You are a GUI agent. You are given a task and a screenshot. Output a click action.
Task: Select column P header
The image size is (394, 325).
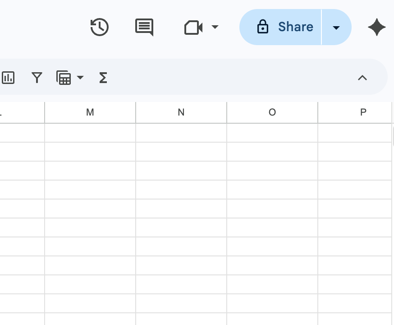point(356,112)
